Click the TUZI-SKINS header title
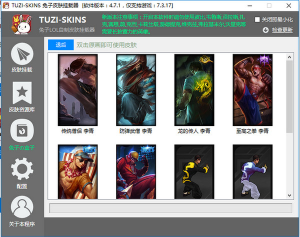 62,20
